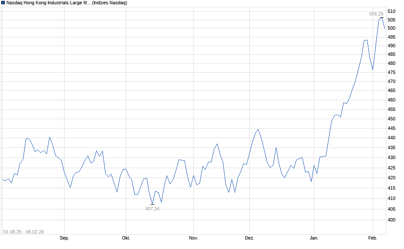Click the 450 value on the price axis

[x=392, y=119]
